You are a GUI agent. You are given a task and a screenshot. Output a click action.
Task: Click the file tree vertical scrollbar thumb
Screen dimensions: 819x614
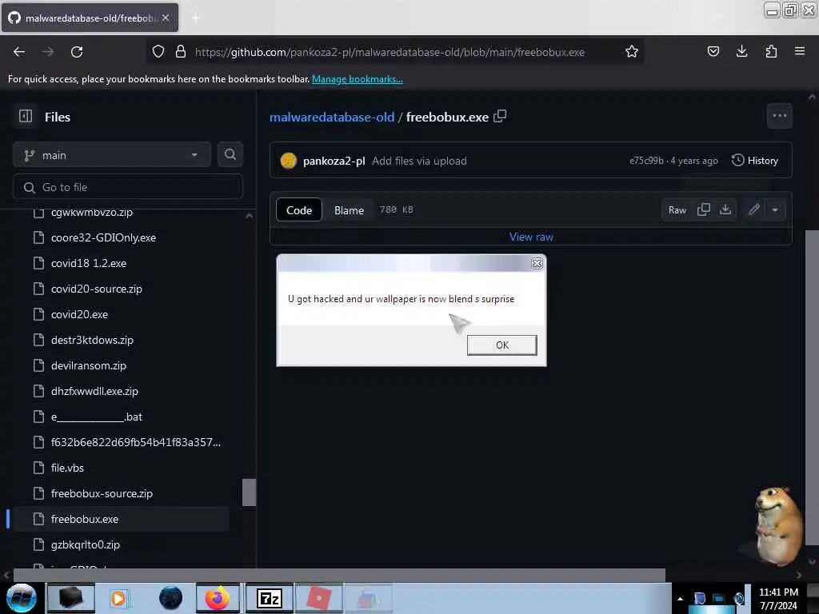(x=249, y=492)
